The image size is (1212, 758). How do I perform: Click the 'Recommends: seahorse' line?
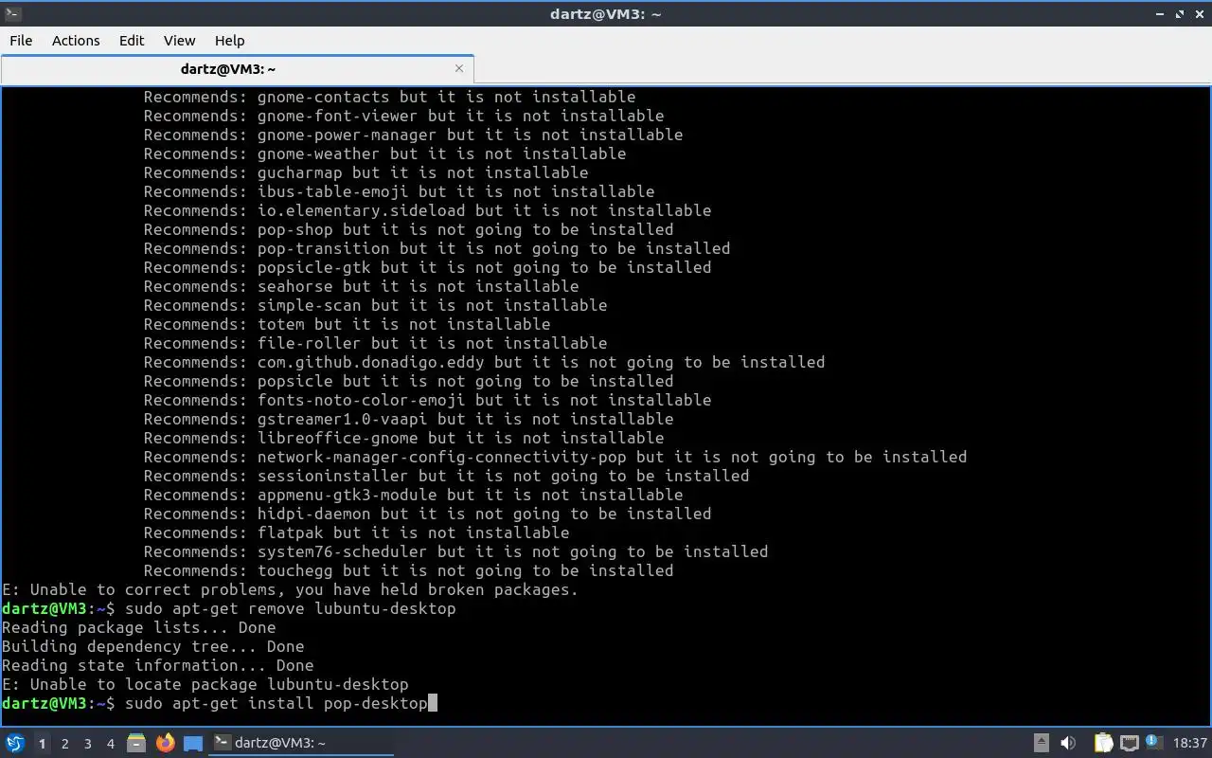(x=361, y=286)
